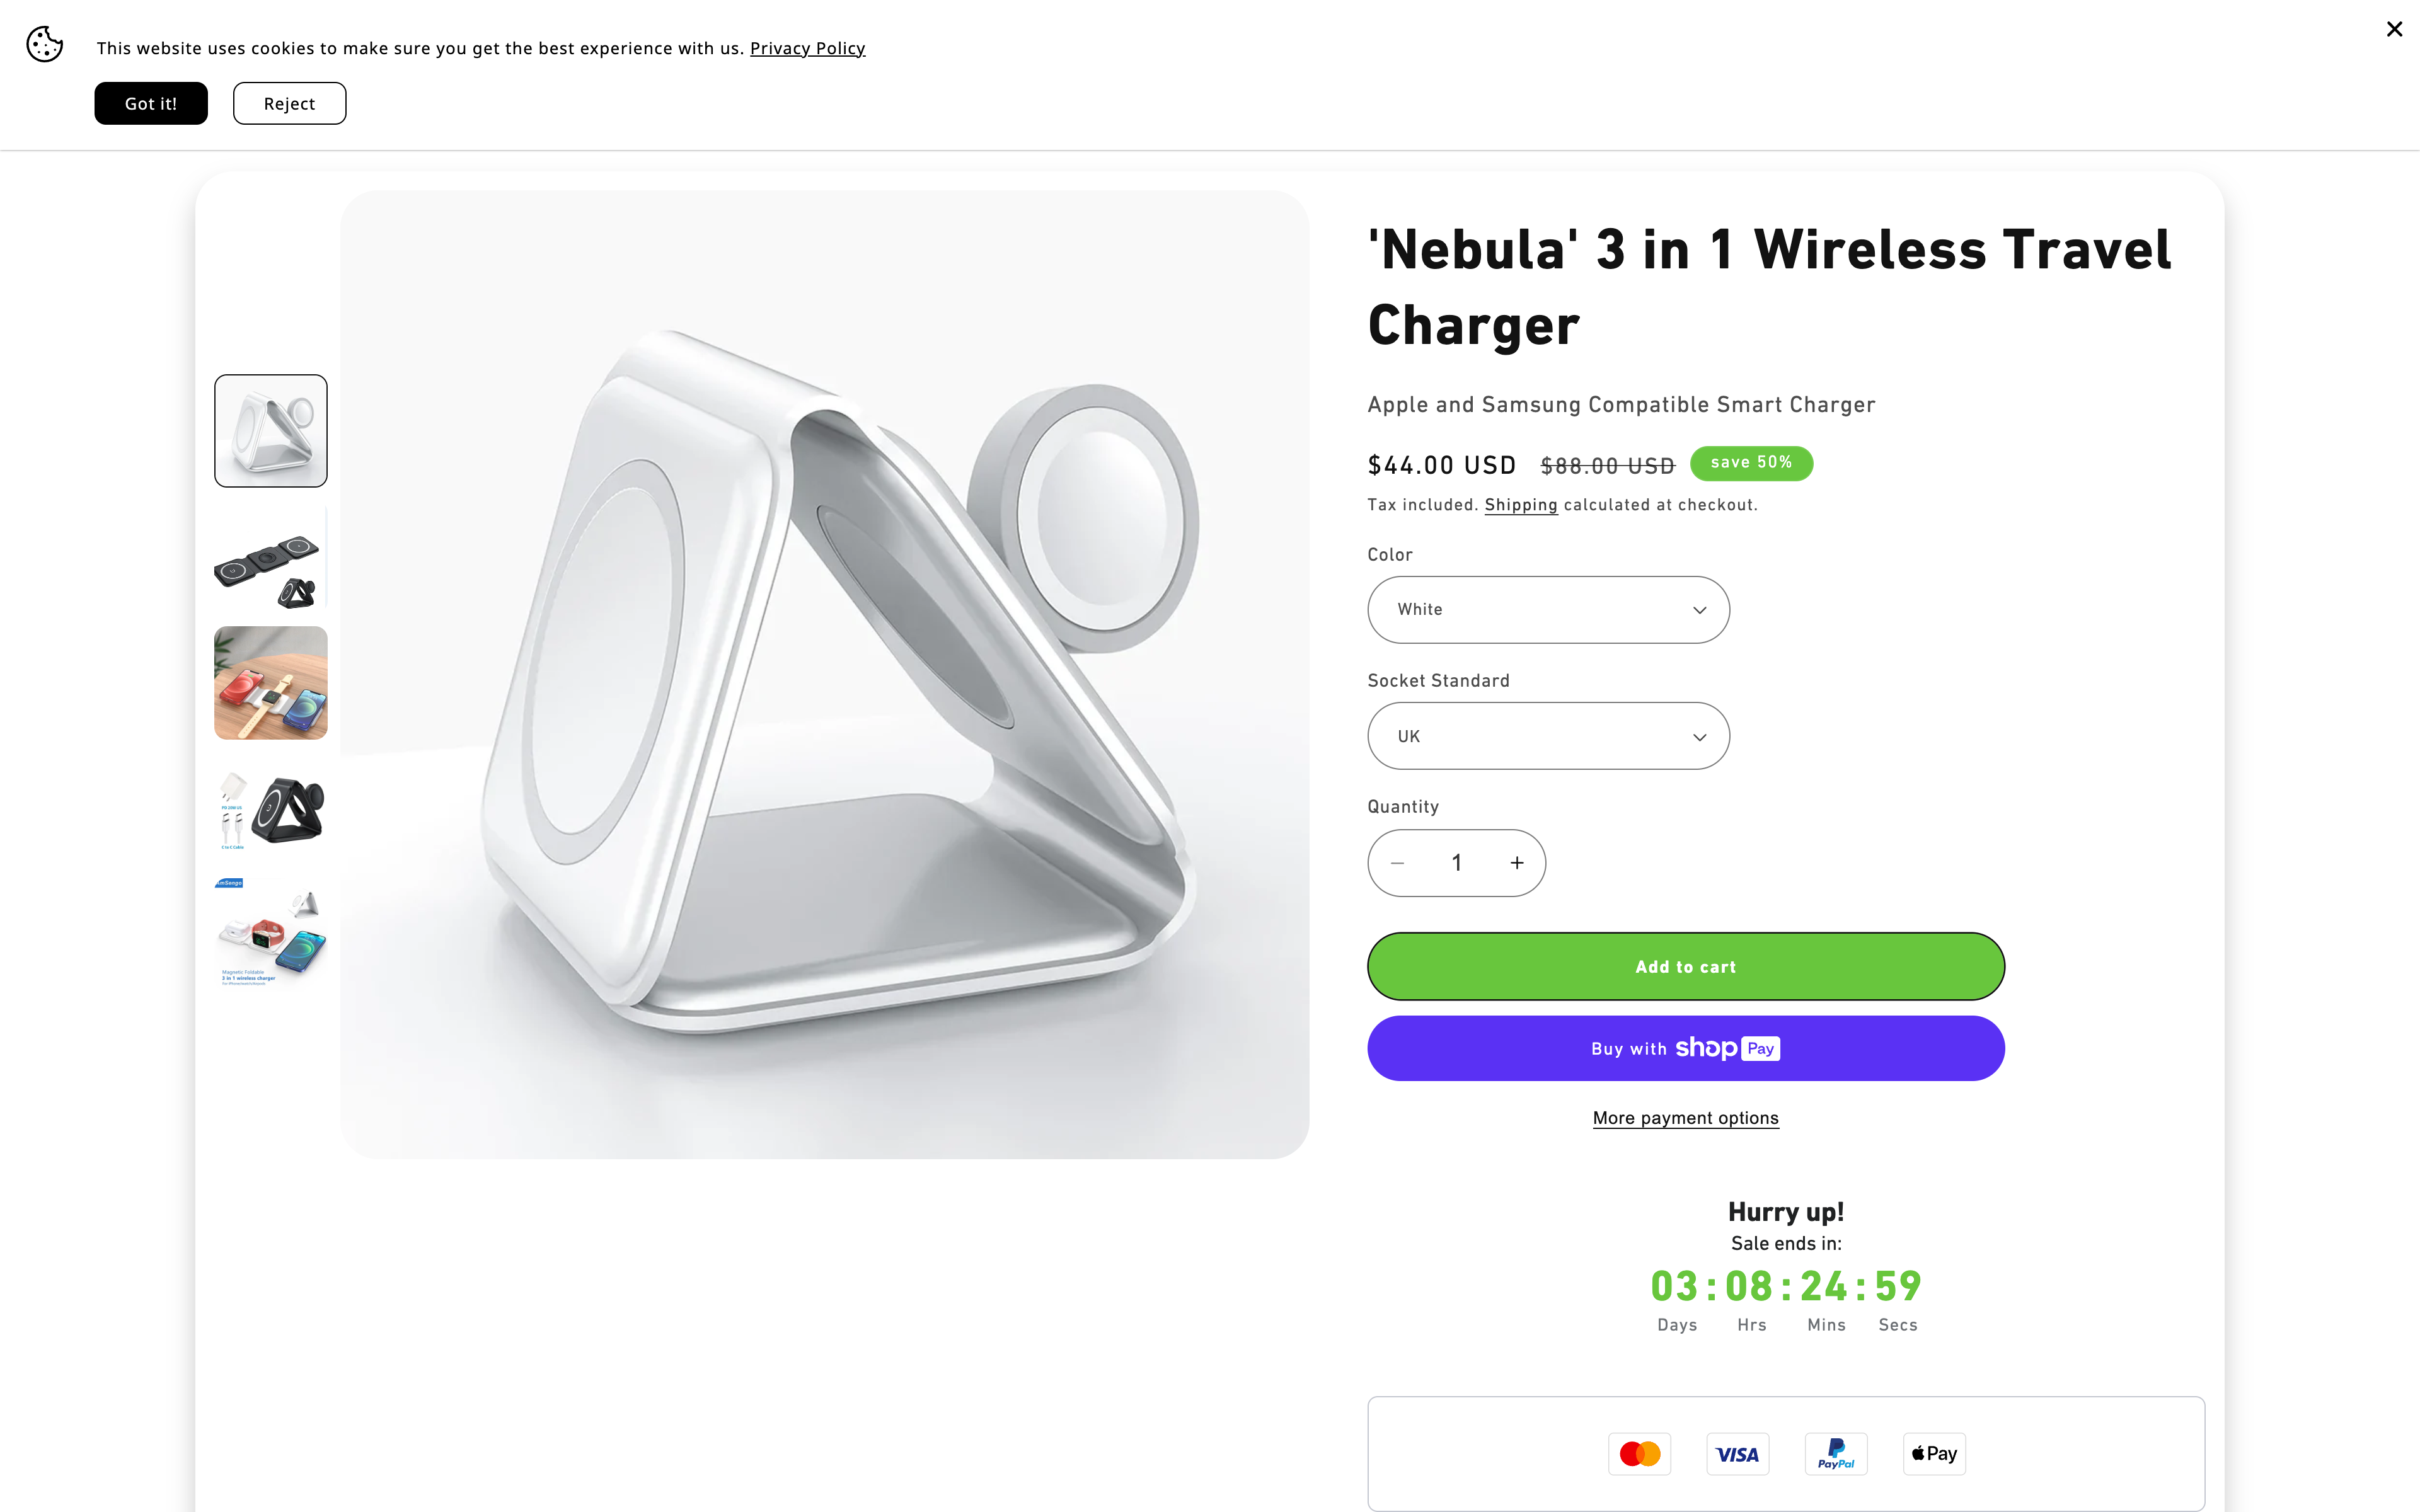
Task: Open the Shipping policy link
Action: 1520,505
